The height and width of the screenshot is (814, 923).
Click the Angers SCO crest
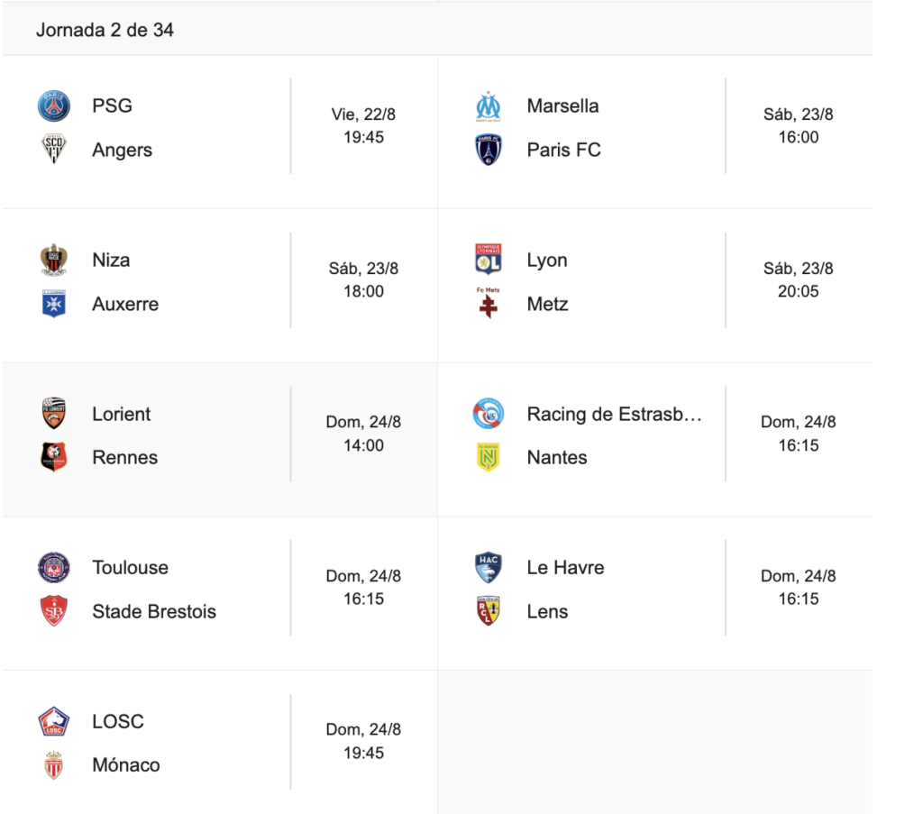coord(53,150)
